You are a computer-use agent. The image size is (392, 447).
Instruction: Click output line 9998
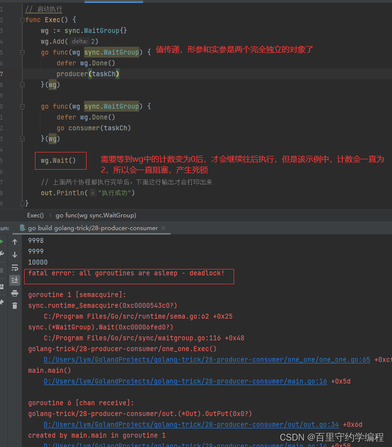(x=36, y=241)
